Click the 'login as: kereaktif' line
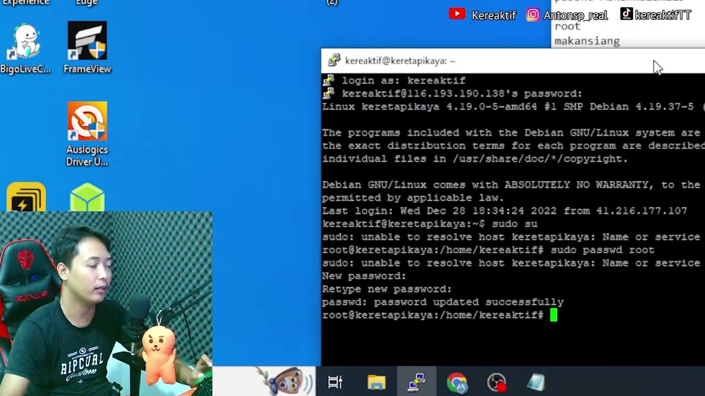The image size is (705, 396). point(404,80)
